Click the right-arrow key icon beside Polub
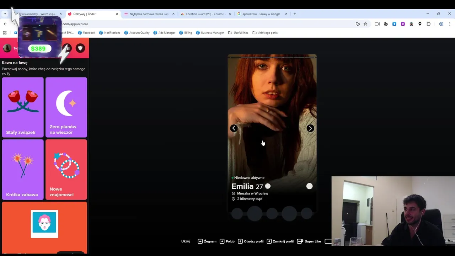455x256 pixels. click(x=222, y=241)
